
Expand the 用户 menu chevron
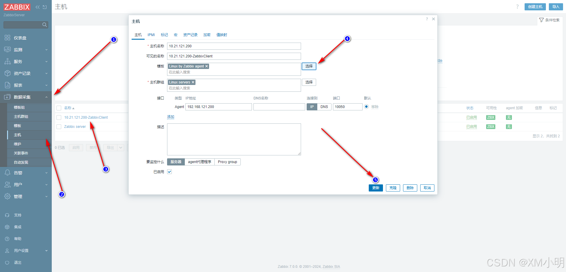point(46,185)
